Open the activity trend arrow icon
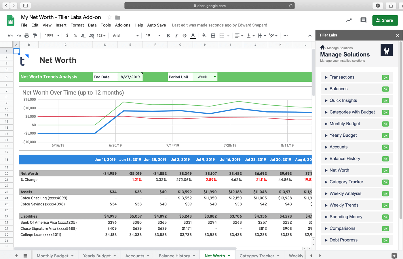Screen dimensions: 403x259 click(x=349, y=20)
